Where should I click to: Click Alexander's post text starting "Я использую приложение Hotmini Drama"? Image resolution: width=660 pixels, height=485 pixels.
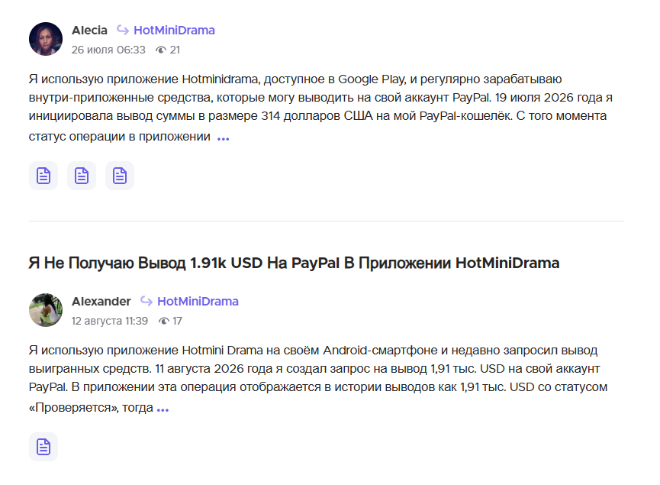click(x=318, y=379)
